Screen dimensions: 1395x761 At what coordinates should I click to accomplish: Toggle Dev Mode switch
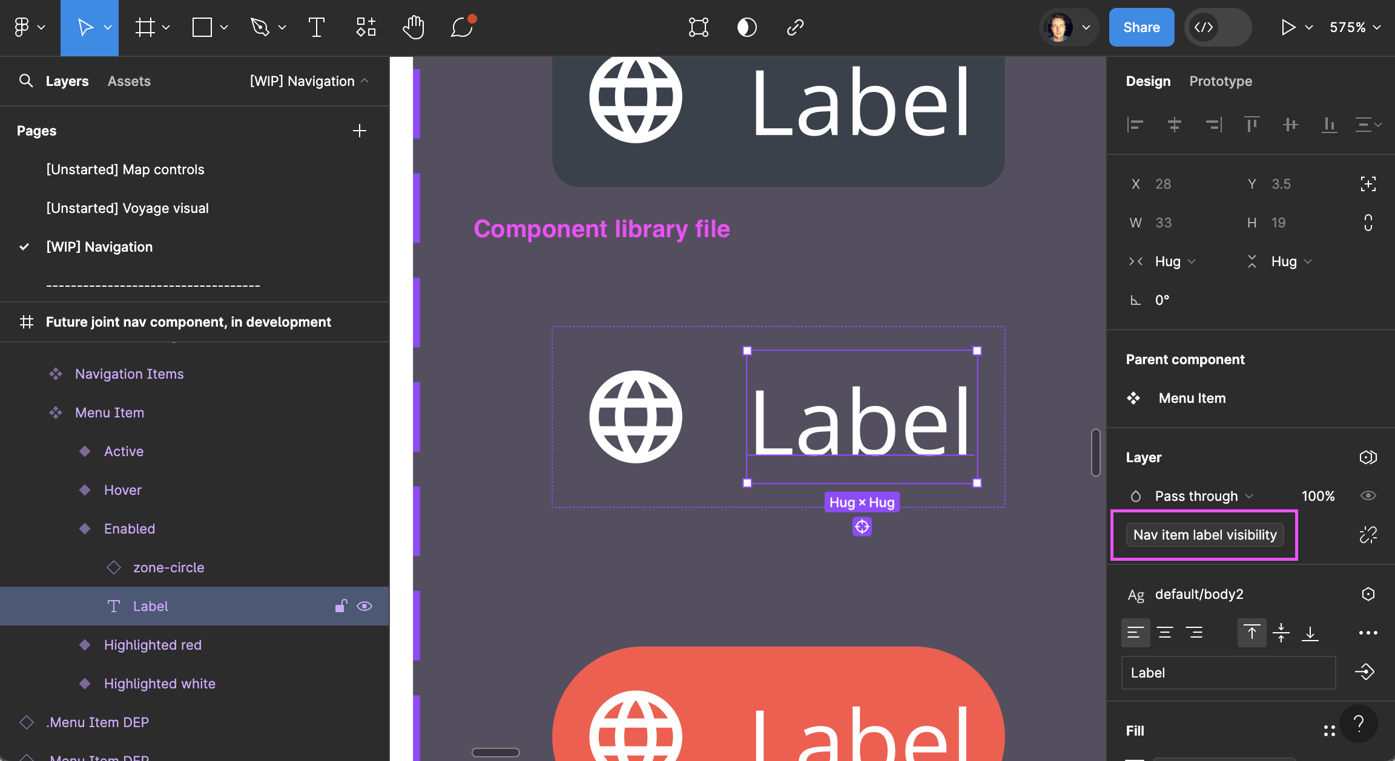[x=1218, y=27]
